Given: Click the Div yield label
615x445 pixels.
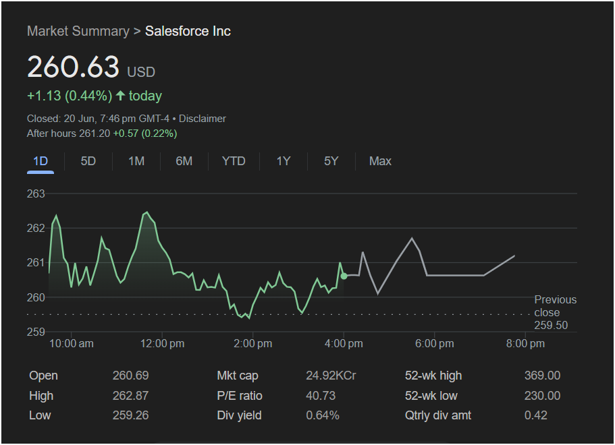Looking at the screenshot, I should point(239,415).
